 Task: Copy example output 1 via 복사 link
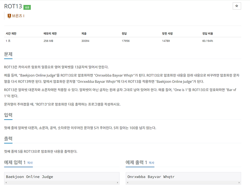click(x=151, y=163)
